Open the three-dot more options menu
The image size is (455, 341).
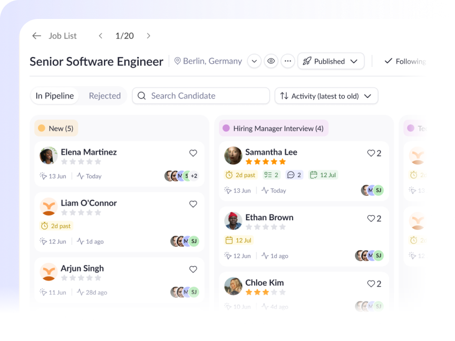click(x=288, y=61)
